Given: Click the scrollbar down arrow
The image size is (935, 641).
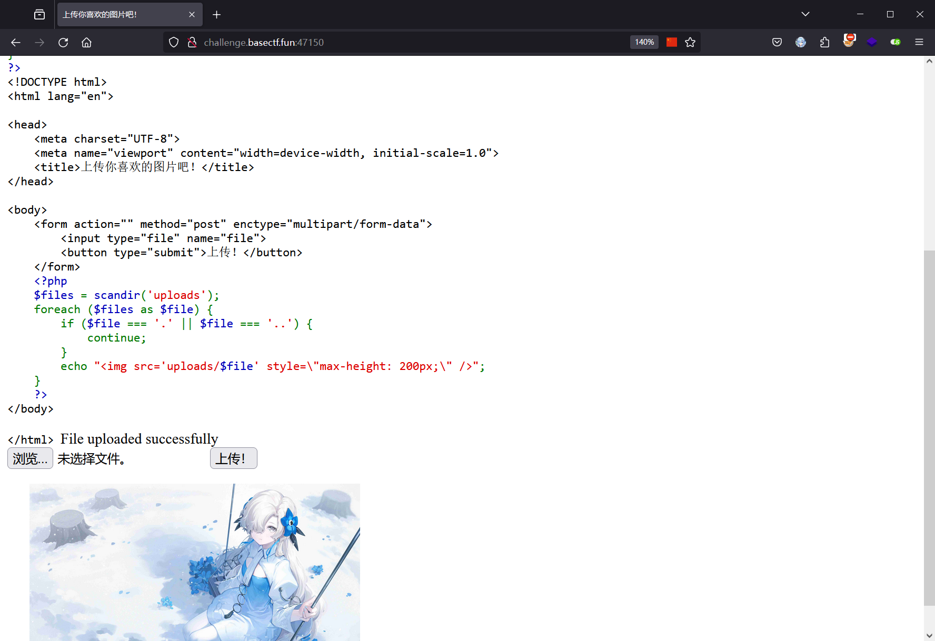Looking at the screenshot, I should tap(929, 635).
